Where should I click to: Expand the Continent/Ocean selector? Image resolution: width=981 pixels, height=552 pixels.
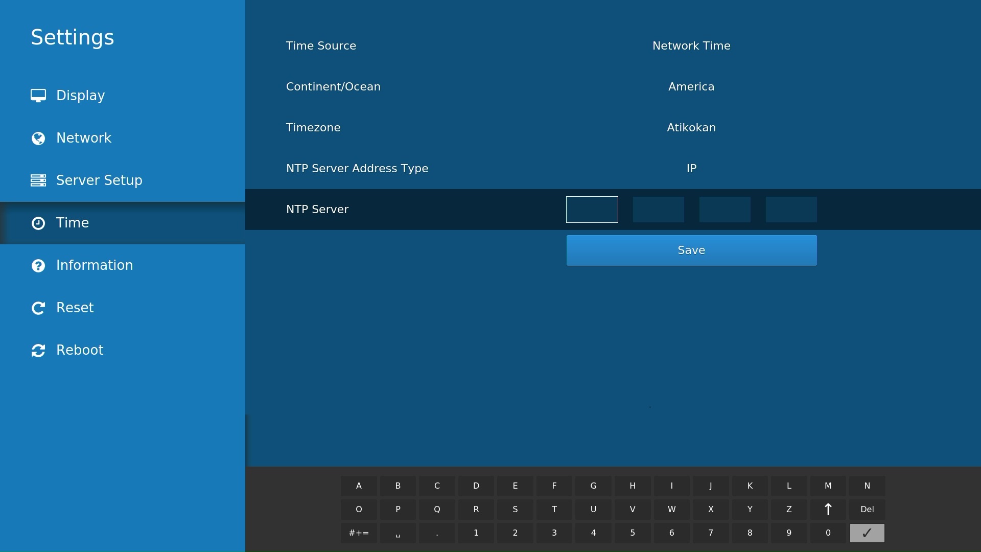click(691, 86)
